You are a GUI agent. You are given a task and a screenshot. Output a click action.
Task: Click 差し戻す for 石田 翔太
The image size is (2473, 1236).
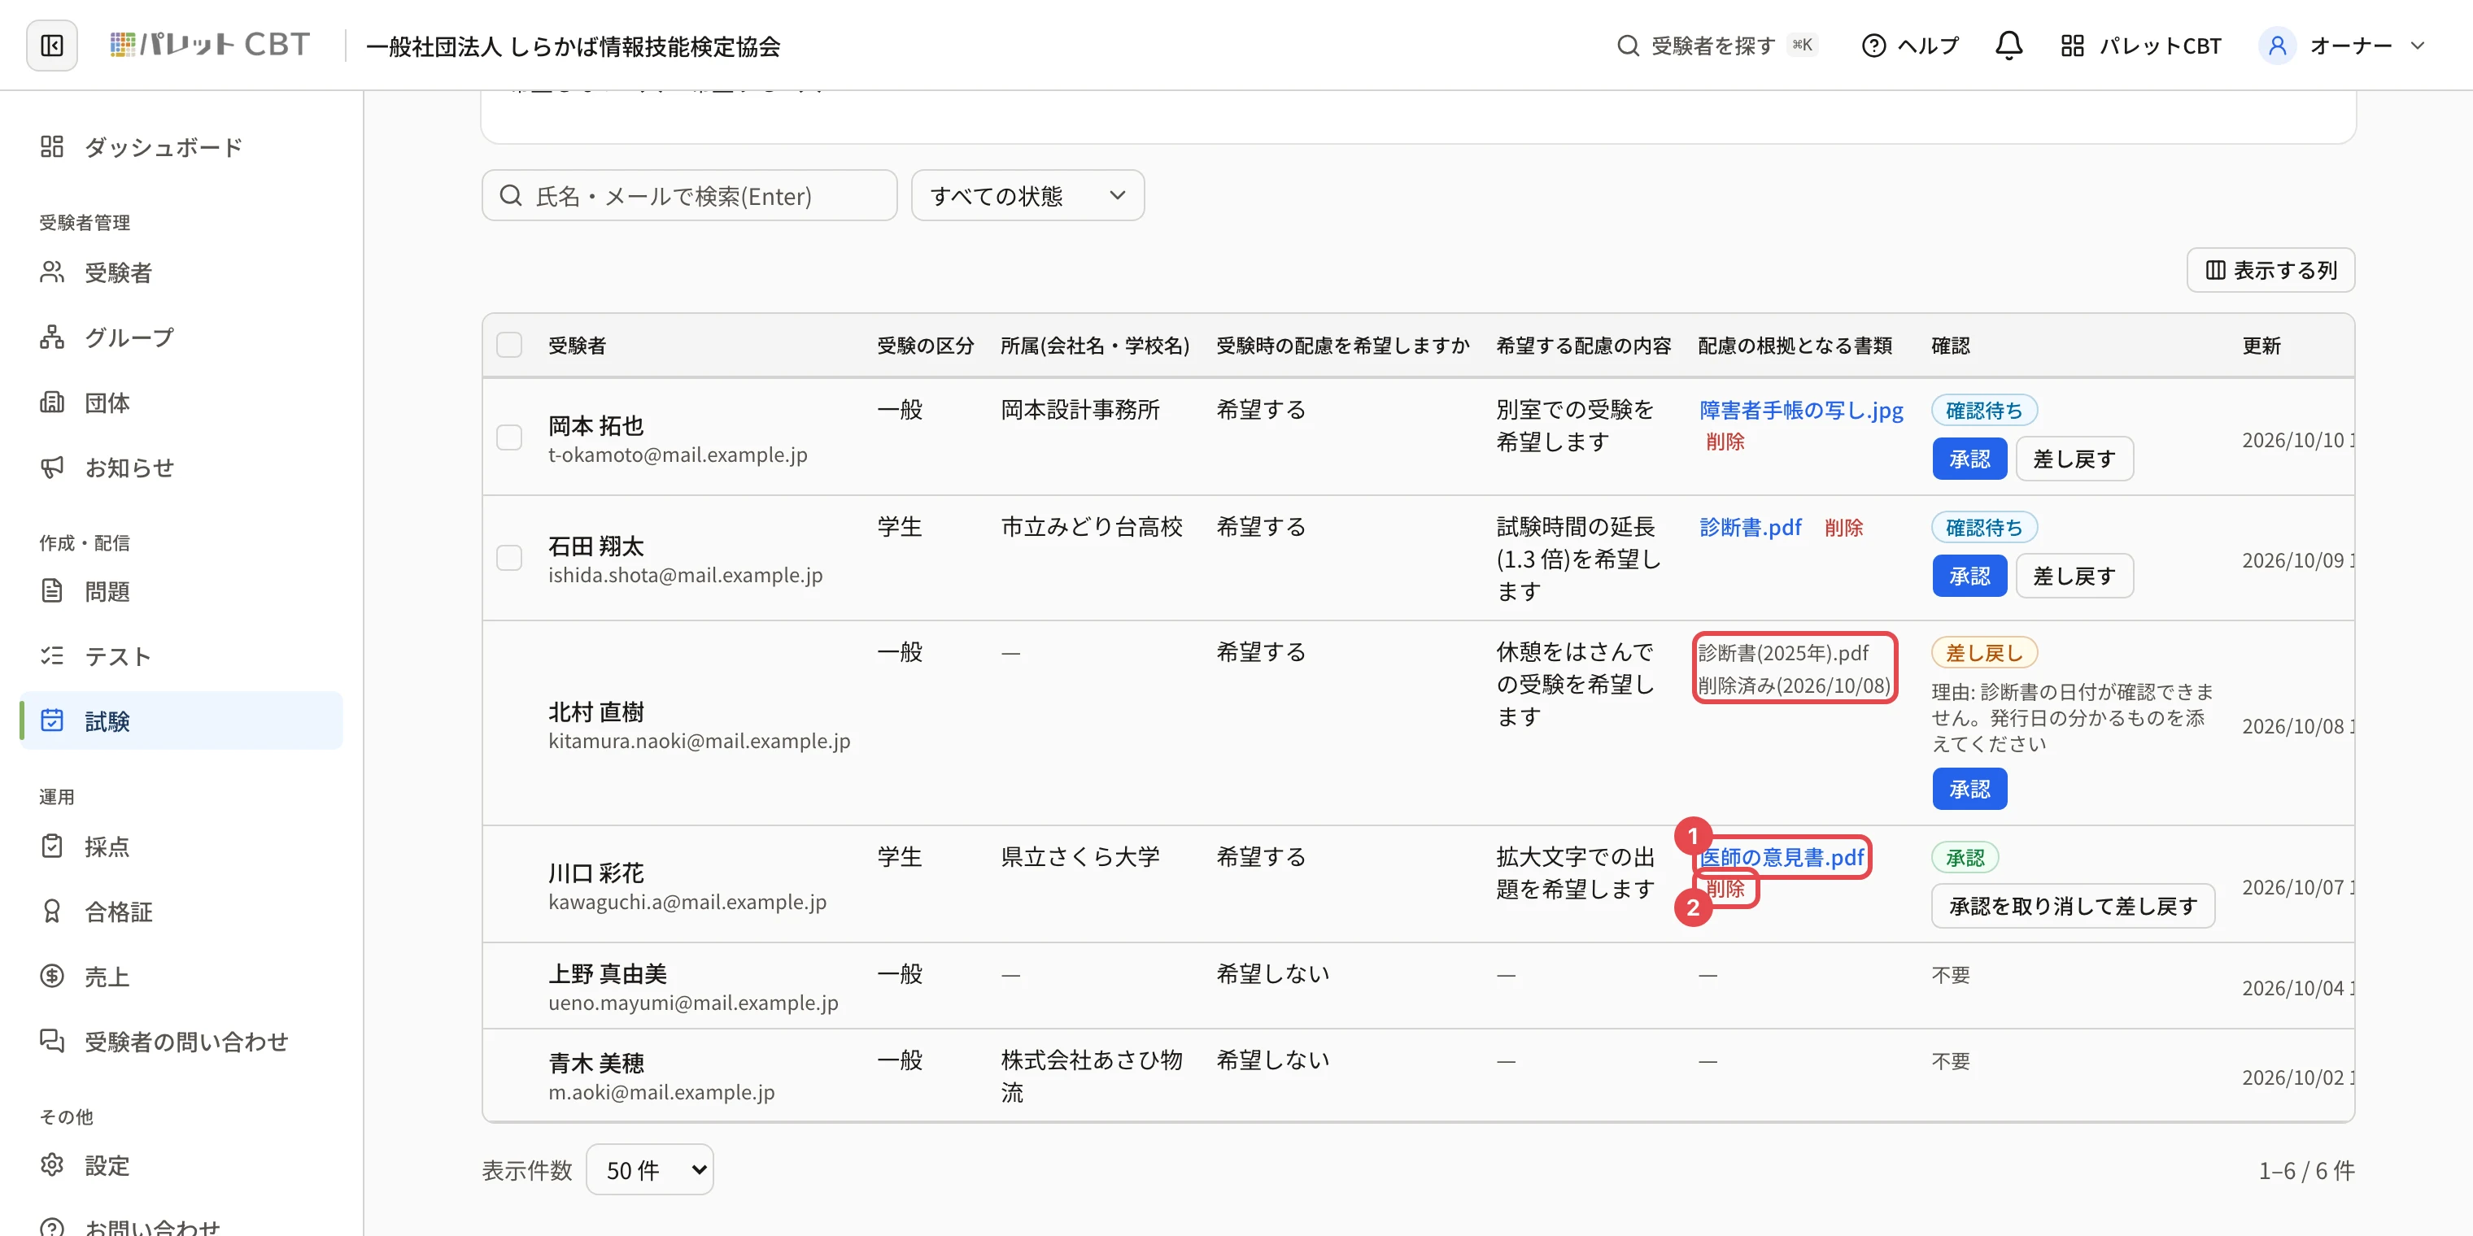pos(2074,576)
